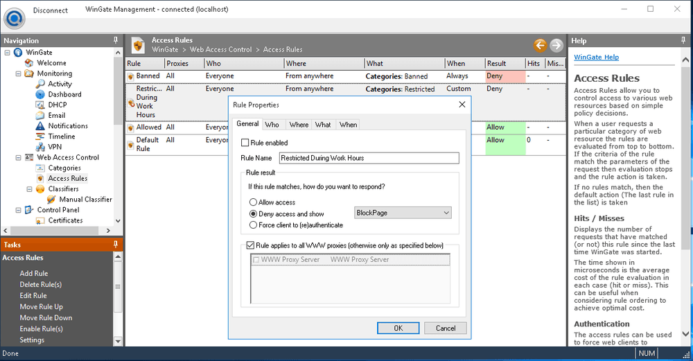Viewport: 693px width, 361px height.
Task: Click Tasks panel scroll down arrow
Action: pyautogui.click(x=118, y=341)
